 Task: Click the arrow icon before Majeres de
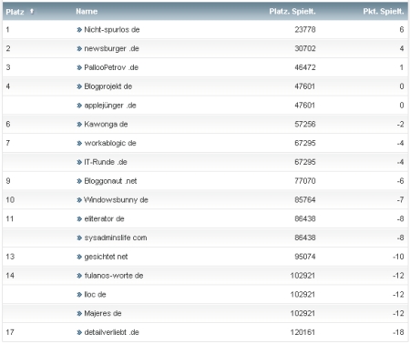click(x=79, y=313)
